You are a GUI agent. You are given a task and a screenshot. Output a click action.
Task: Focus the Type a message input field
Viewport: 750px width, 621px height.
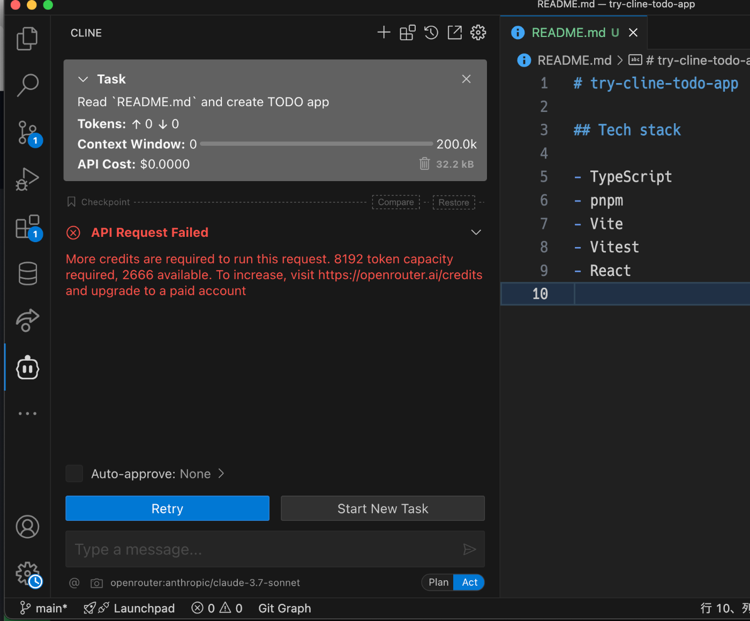click(x=275, y=549)
